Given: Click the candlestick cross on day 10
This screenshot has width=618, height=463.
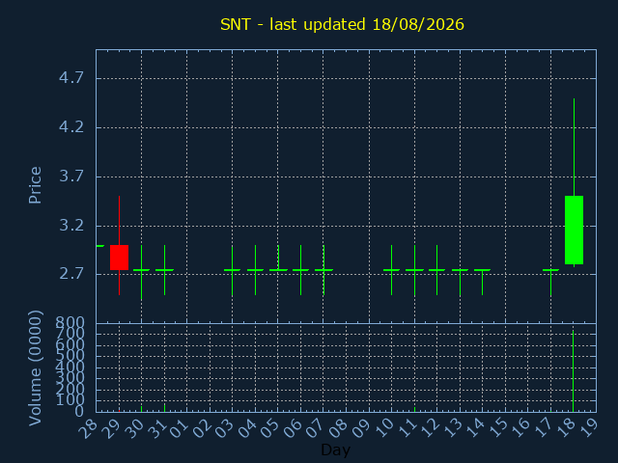Looking at the screenshot, I should click(391, 270).
